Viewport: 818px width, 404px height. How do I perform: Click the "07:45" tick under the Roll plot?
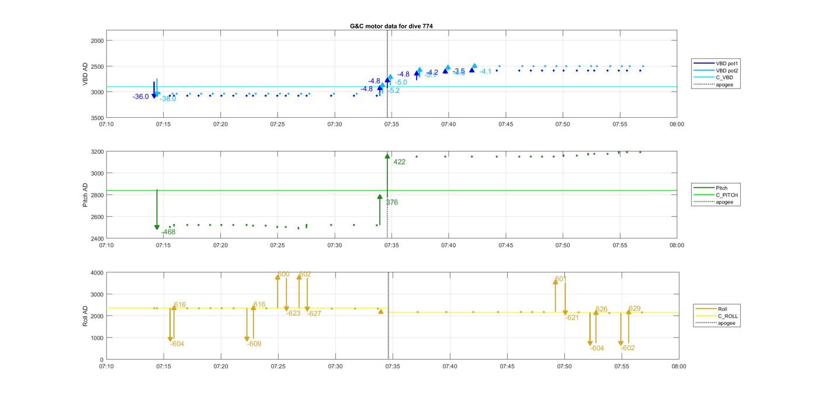(x=507, y=366)
